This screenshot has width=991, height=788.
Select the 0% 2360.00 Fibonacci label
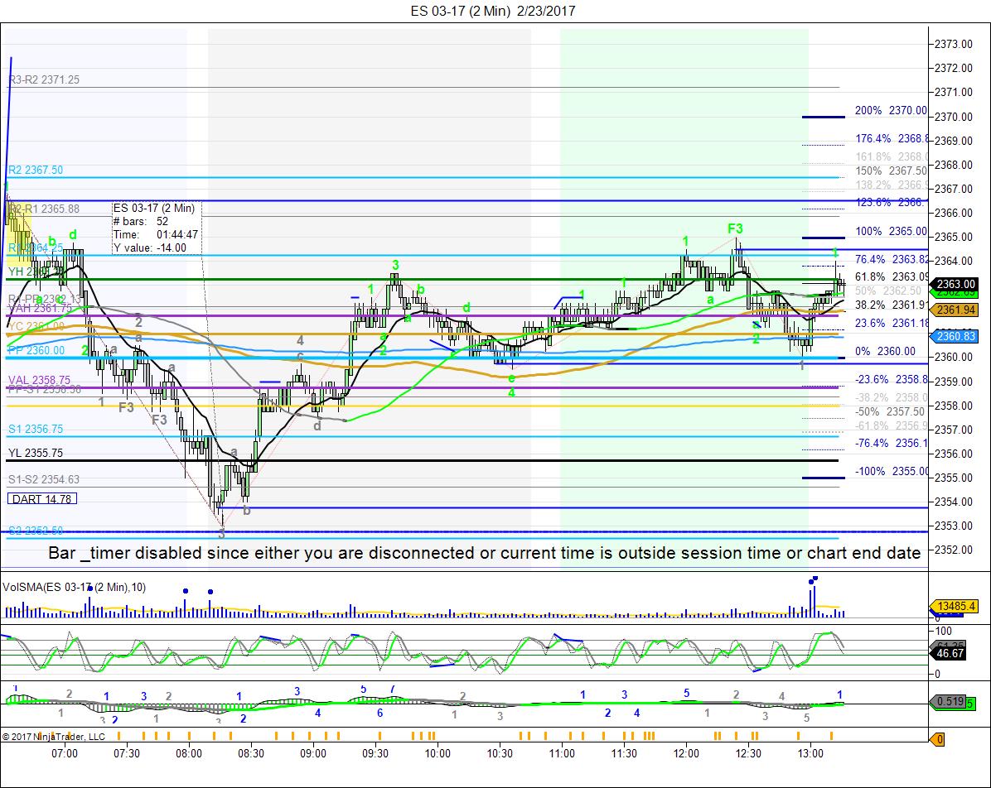click(885, 351)
